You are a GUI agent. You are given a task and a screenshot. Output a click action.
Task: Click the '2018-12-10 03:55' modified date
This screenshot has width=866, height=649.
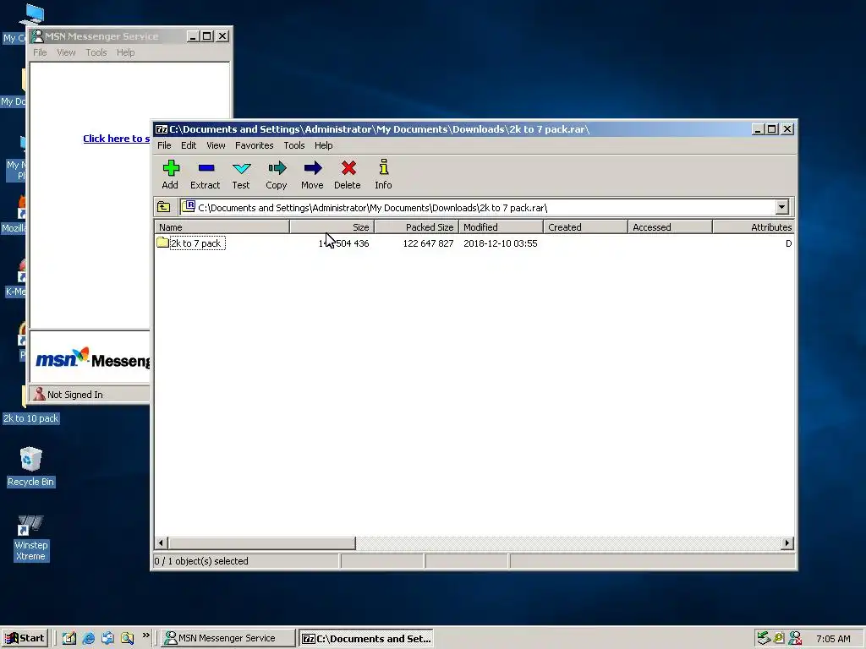501,243
